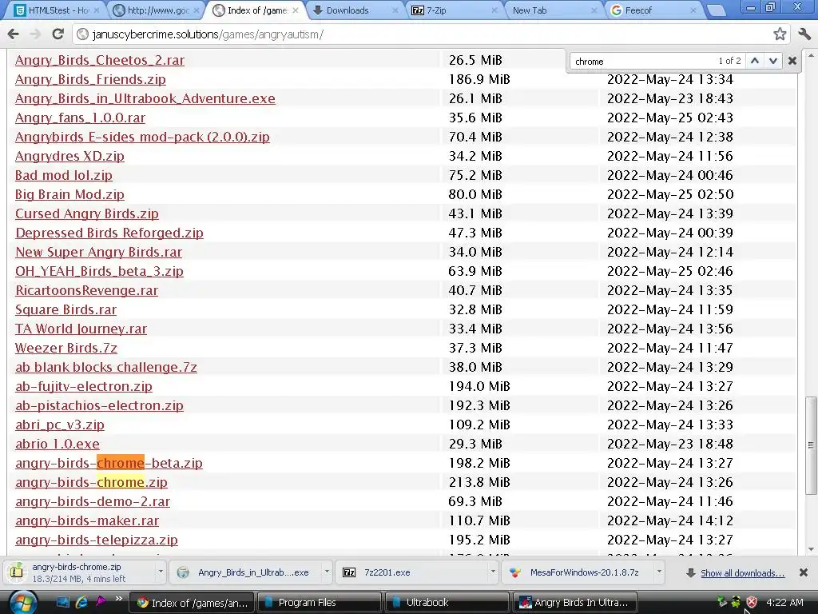Image resolution: width=818 pixels, height=614 pixels.
Task: Open Angrybirds E-sides mod-pack (2.0.0).zip
Action: (x=142, y=138)
